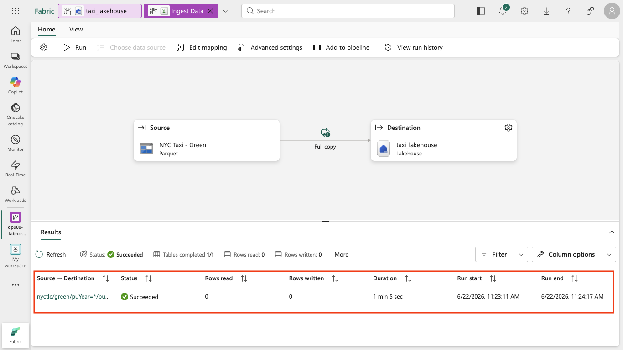Sort by Run start column

pyautogui.click(x=493, y=278)
